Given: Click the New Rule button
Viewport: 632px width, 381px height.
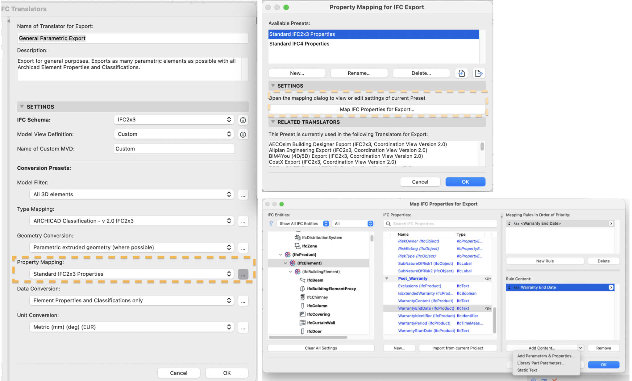Looking at the screenshot, I should click(x=545, y=261).
